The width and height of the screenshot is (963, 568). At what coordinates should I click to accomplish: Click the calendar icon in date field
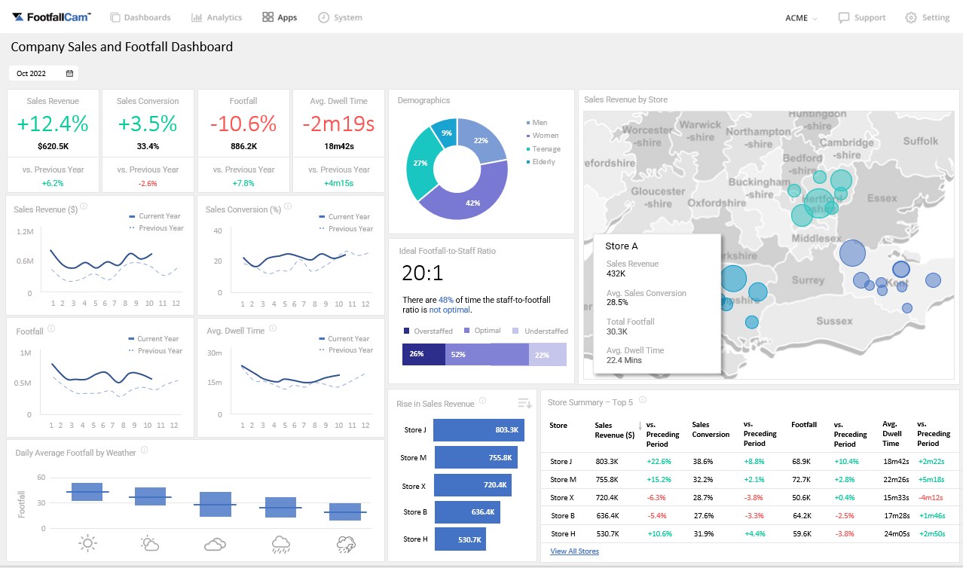[70, 73]
